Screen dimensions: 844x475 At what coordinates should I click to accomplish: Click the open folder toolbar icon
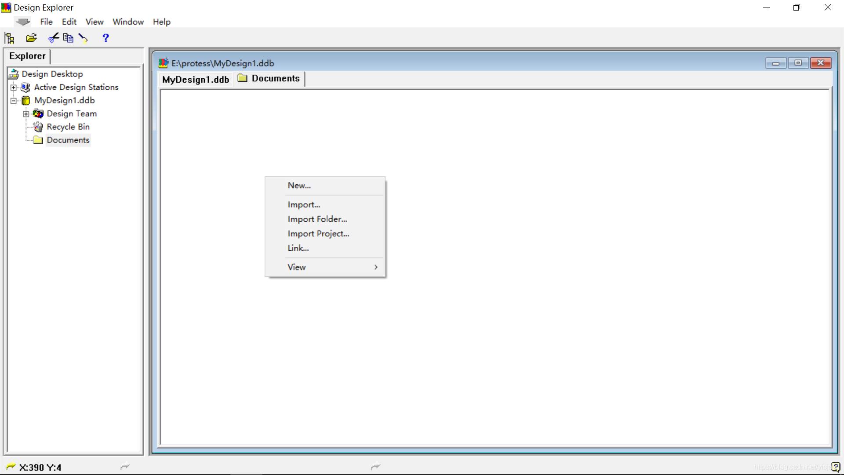(x=31, y=38)
